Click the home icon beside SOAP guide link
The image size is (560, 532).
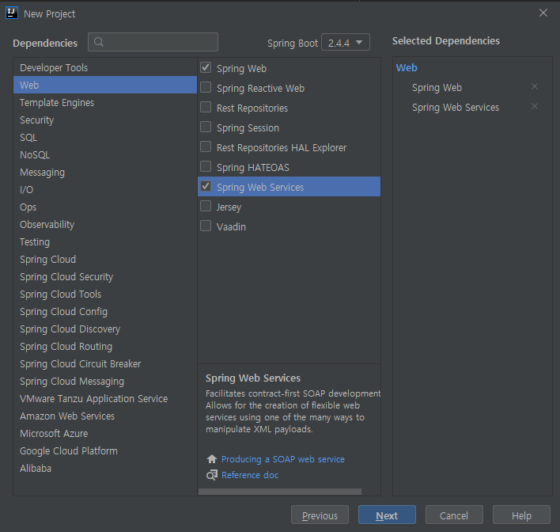tap(212, 458)
